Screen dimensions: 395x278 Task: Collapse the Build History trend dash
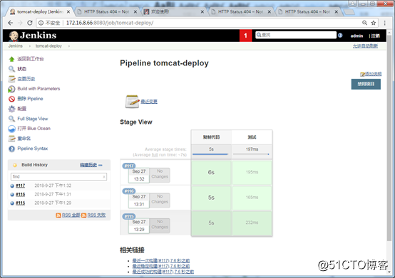[101, 165]
